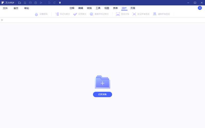Screen dimensions: 205x128
Task: Click the share icon in title bar
Action: click(x=41, y=3)
